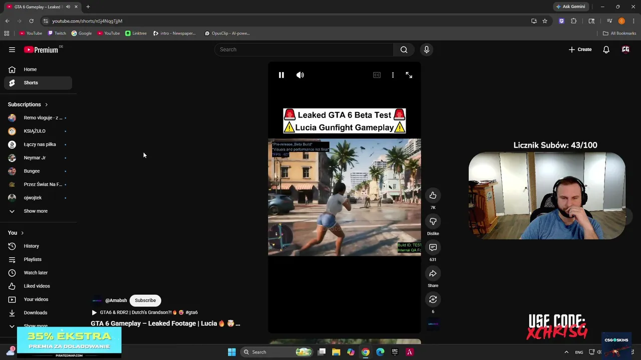This screenshot has width=641, height=360.
Task: Open YouTube notifications bell
Action: [x=606, y=49]
